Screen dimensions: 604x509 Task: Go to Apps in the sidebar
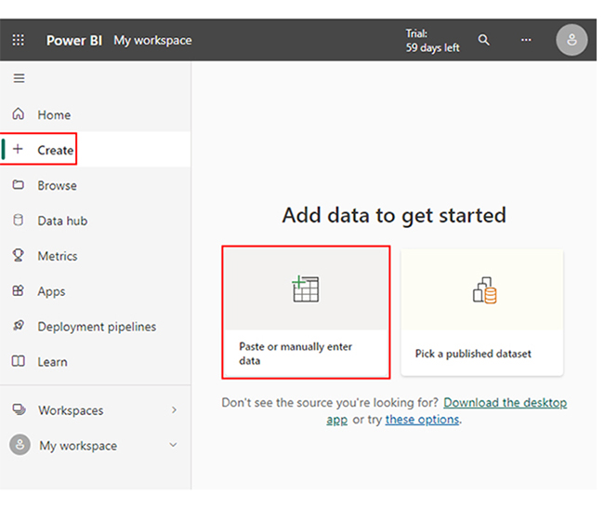point(51,291)
